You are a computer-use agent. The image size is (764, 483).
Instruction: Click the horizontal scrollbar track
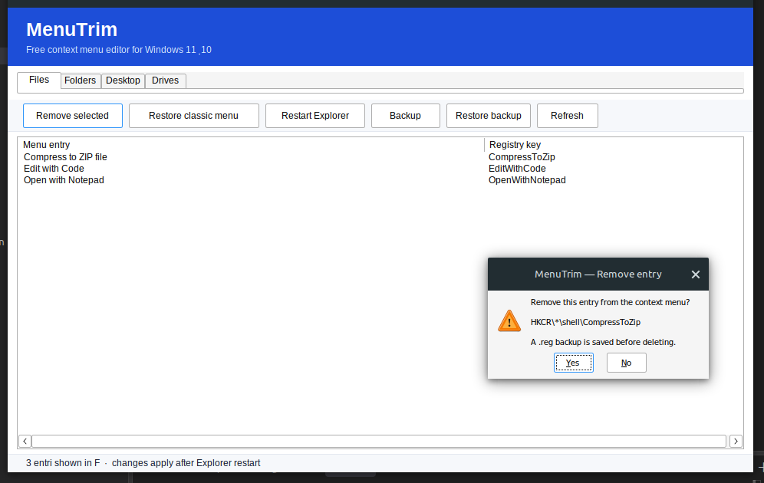(x=379, y=441)
